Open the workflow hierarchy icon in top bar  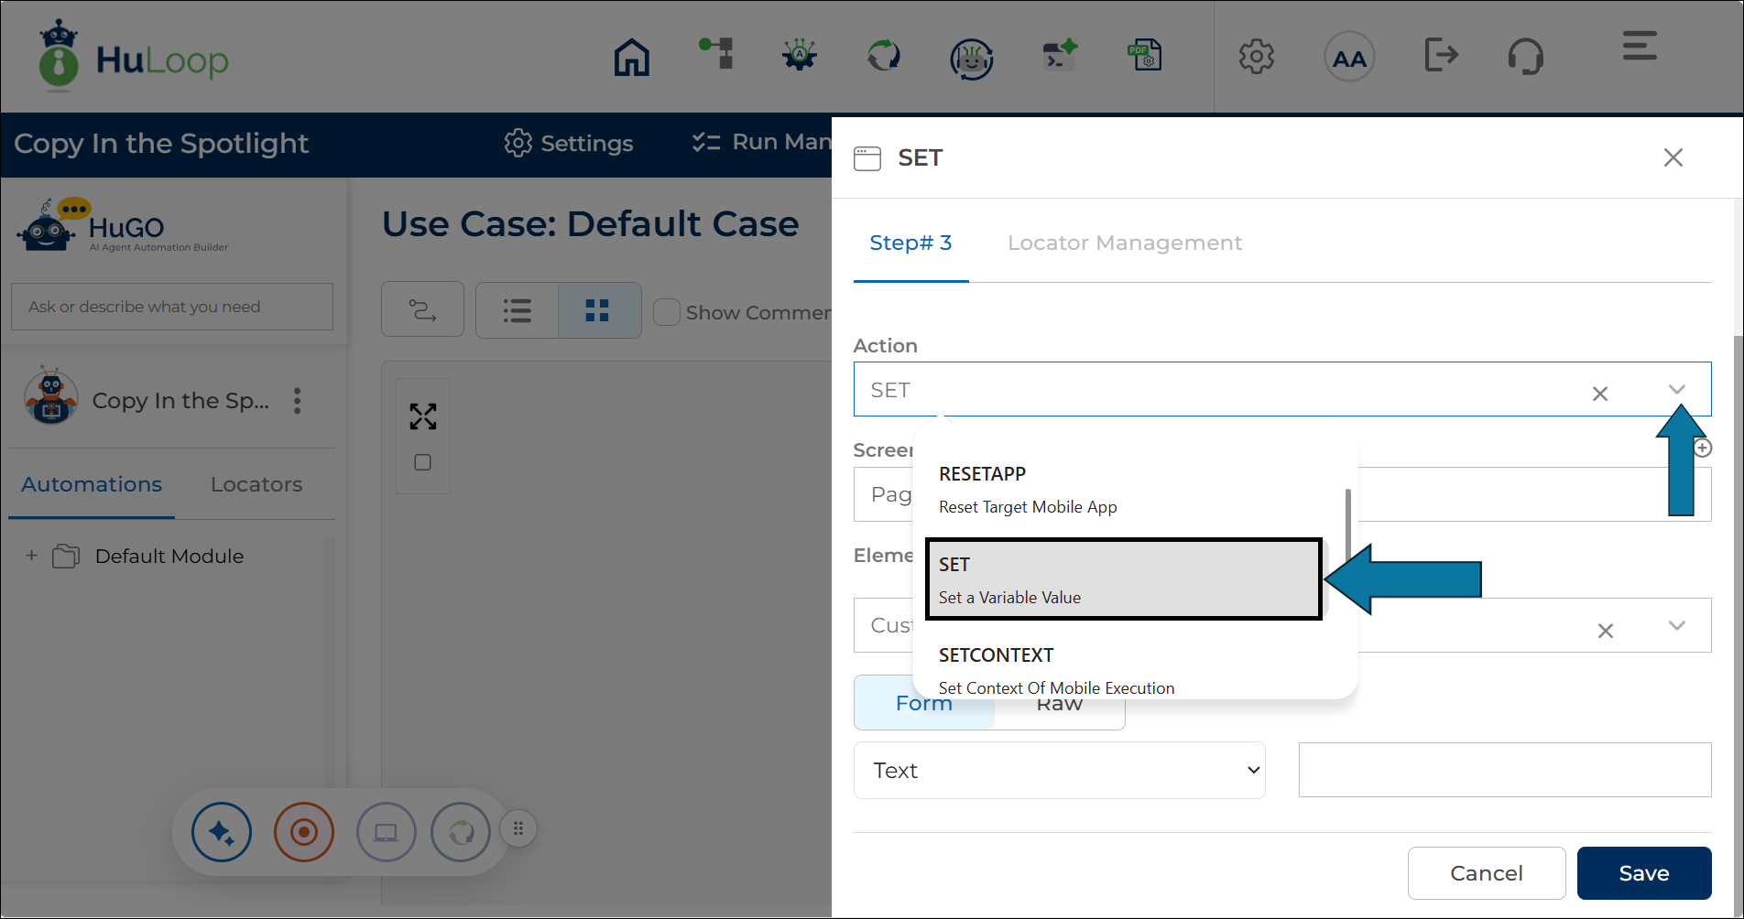pyautogui.click(x=716, y=52)
